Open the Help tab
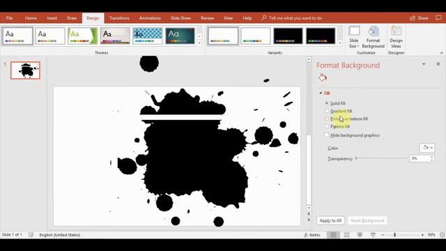Viewport: 446px width, 251px height. [247, 18]
